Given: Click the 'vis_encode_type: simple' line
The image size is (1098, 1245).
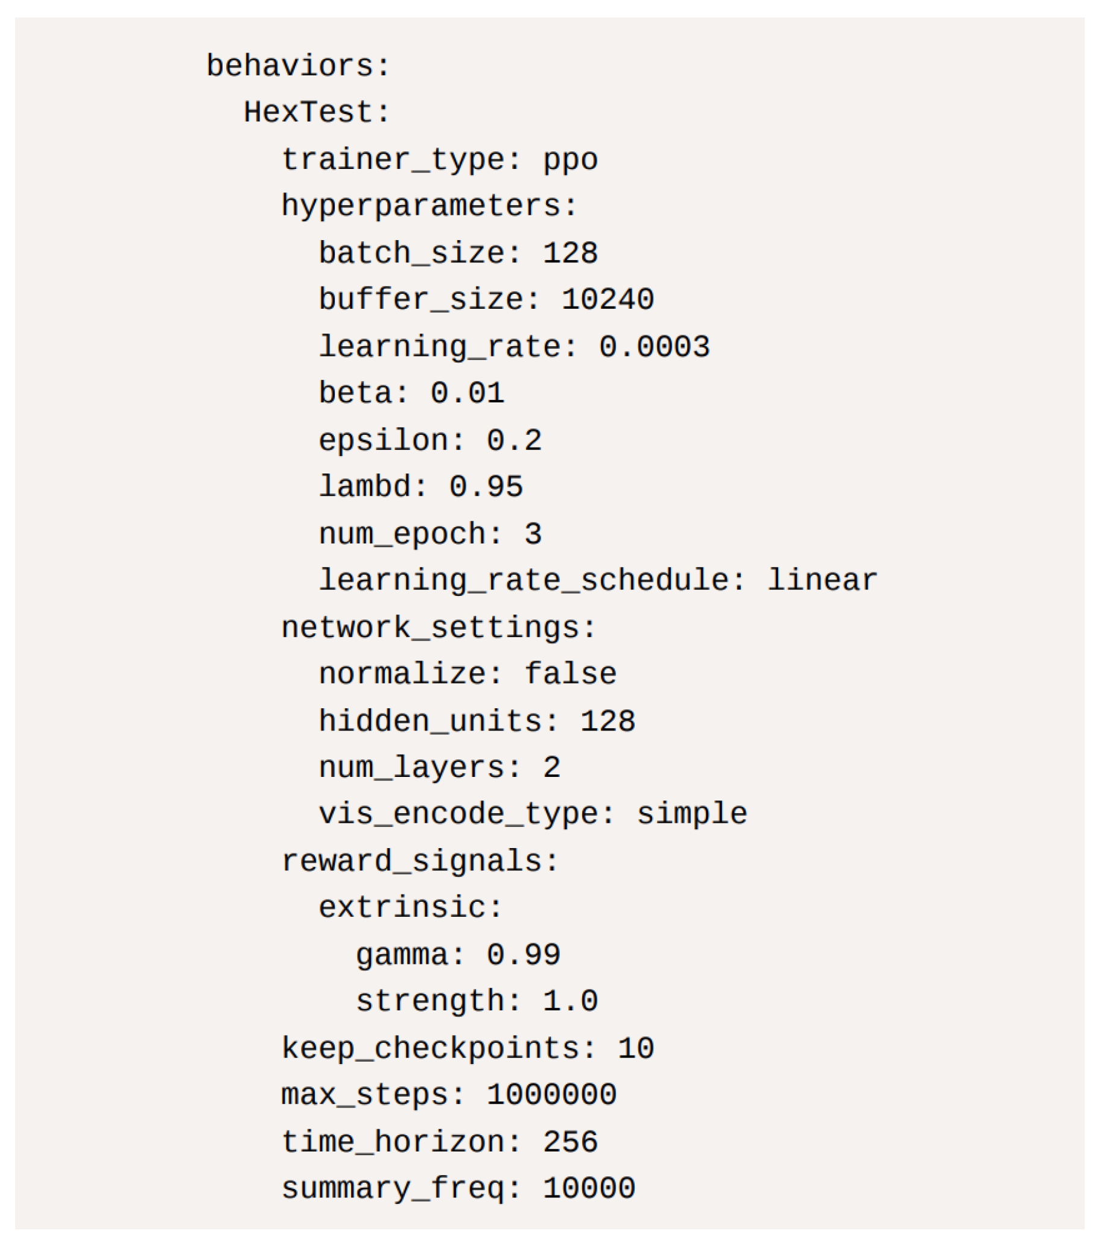Looking at the screenshot, I should [x=533, y=815].
